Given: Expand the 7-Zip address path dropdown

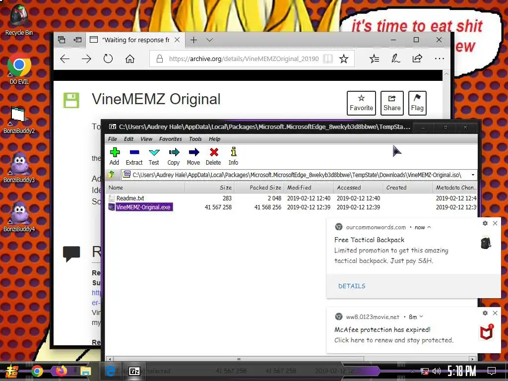Looking at the screenshot, I should tap(473, 175).
